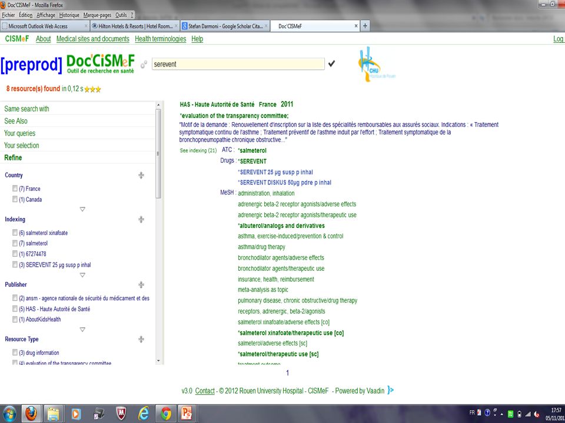Check the ansm publisher filter
The width and height of the screenshot is (565, 423).
[15, 297]
